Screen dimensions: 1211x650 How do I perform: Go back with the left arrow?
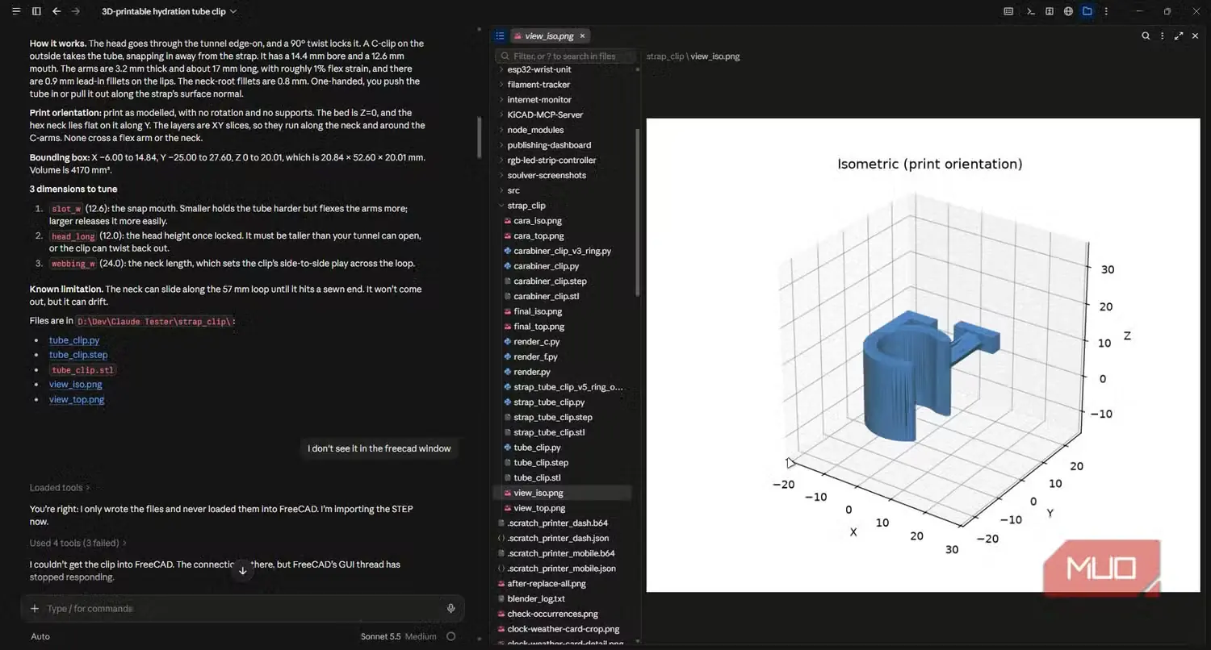click(x=57, y=11)
